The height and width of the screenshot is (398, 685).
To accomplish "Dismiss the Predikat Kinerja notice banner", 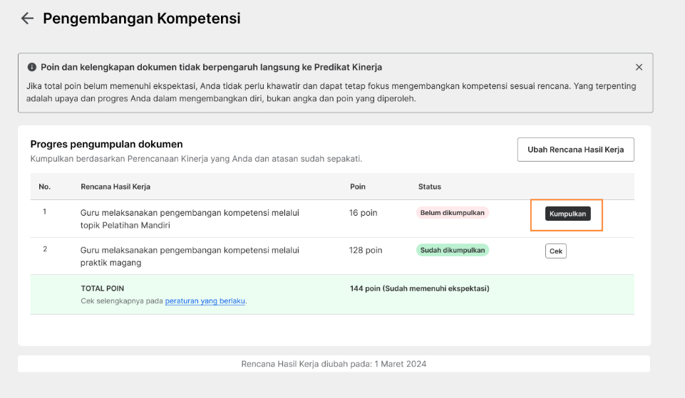I will pyautogui.click(x=639, y=67).
